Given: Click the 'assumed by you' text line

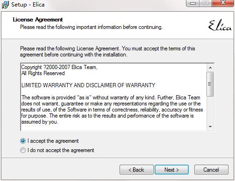Looking at the screenshot, I should click(x=40, y=122).
